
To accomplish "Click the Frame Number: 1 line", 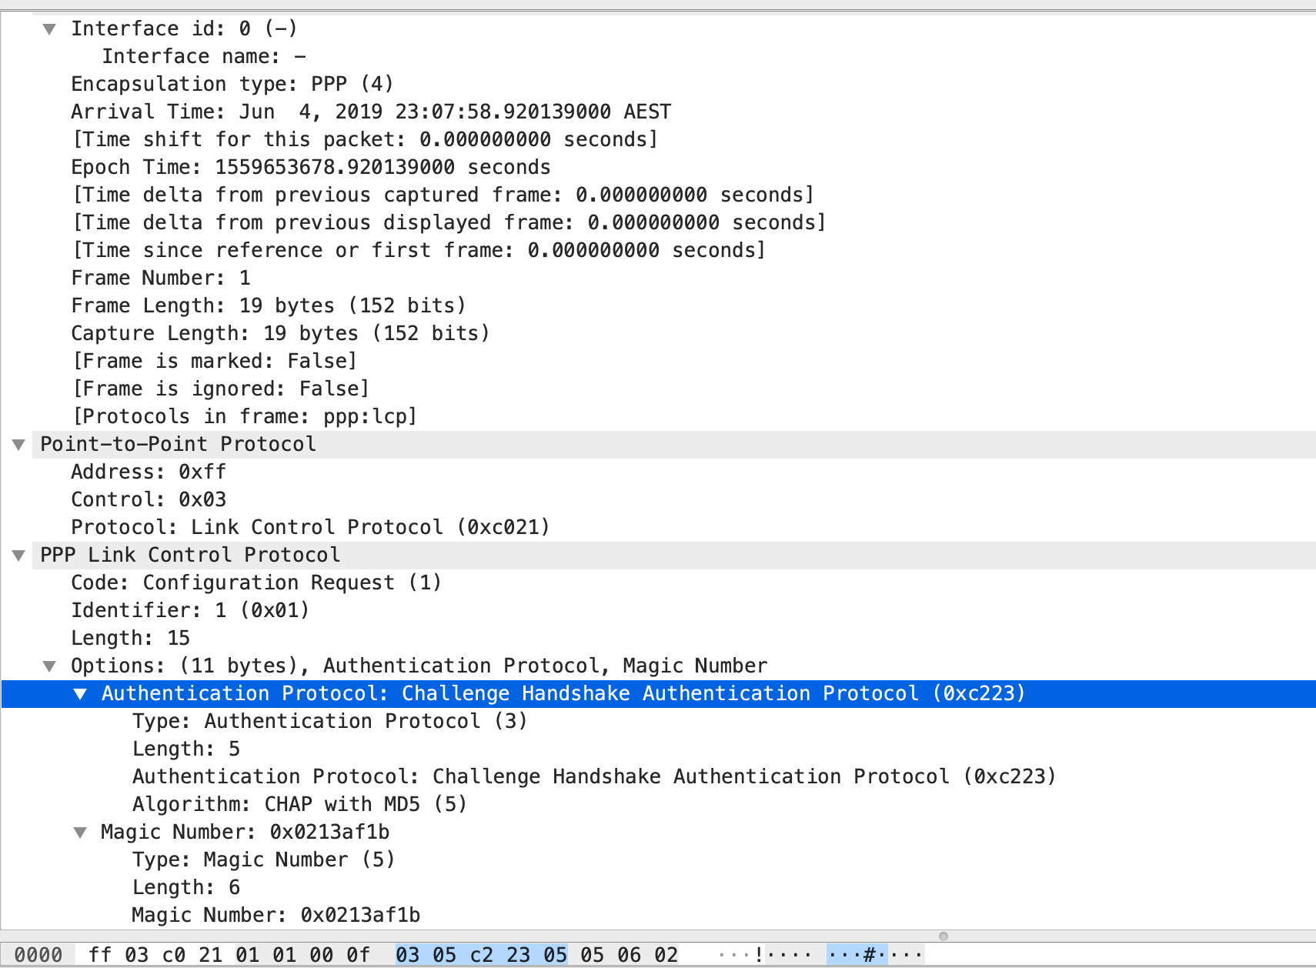I will click(x=160, y=279).
